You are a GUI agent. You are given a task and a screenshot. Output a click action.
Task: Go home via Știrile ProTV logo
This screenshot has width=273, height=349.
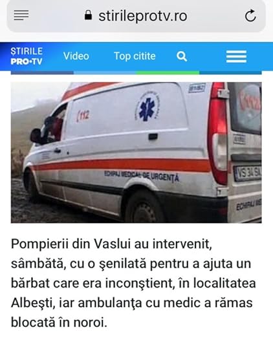[x=27, y=56]
